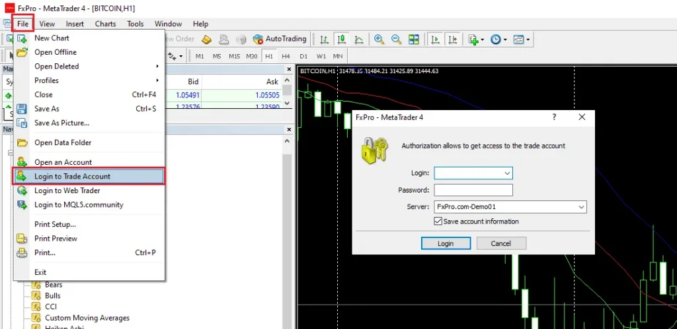Select Bears indicator in Navigator
The height and width of the screenshot is (329, 677).
(x=54, y=285)
